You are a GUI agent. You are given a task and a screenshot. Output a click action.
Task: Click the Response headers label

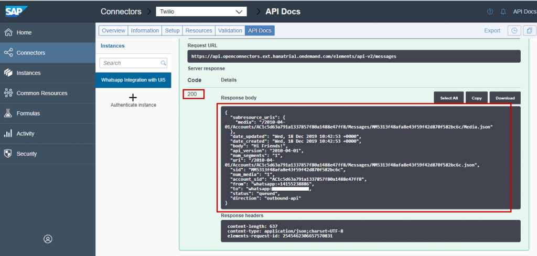[242, 215]
